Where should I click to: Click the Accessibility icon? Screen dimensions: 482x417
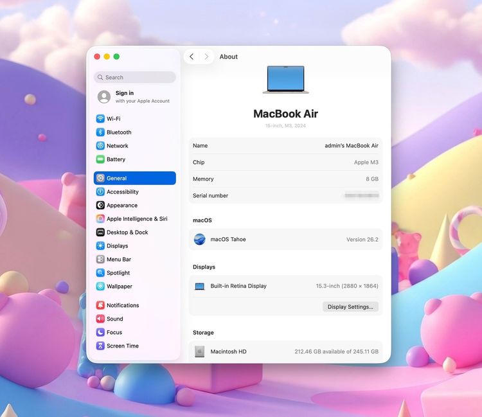(x=100, y=192)
